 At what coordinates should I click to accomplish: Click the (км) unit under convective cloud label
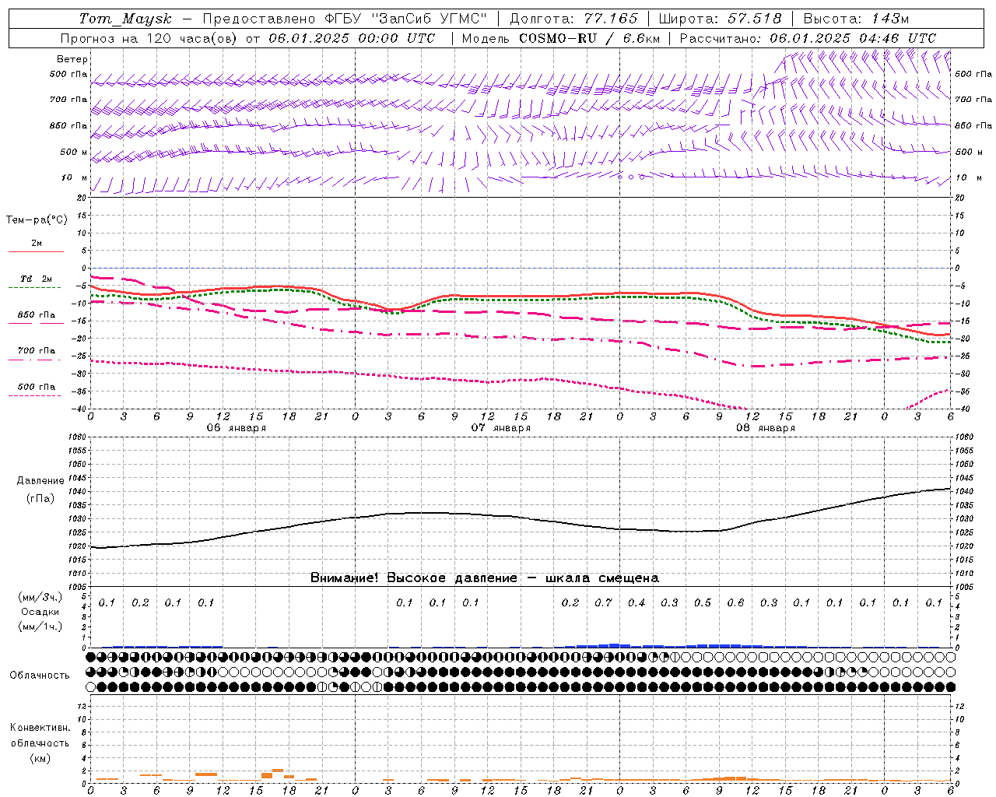(x=40, y=758)
